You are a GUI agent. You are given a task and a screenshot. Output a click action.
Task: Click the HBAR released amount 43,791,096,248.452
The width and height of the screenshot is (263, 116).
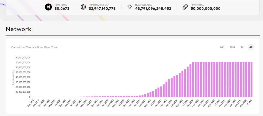coord(153,8)
